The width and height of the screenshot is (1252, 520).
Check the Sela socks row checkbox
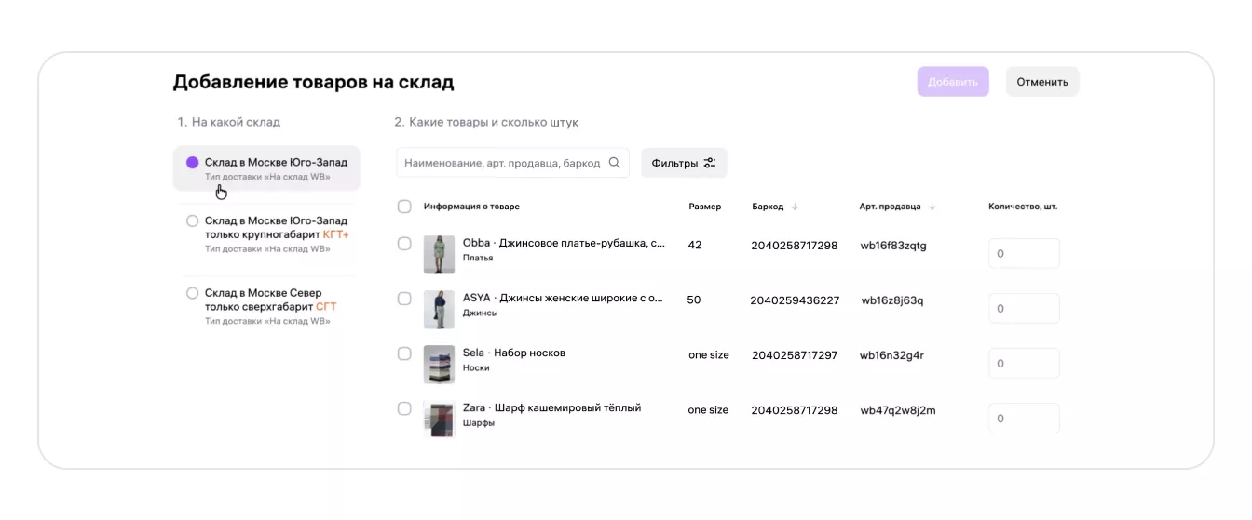[x=404, y=353]
